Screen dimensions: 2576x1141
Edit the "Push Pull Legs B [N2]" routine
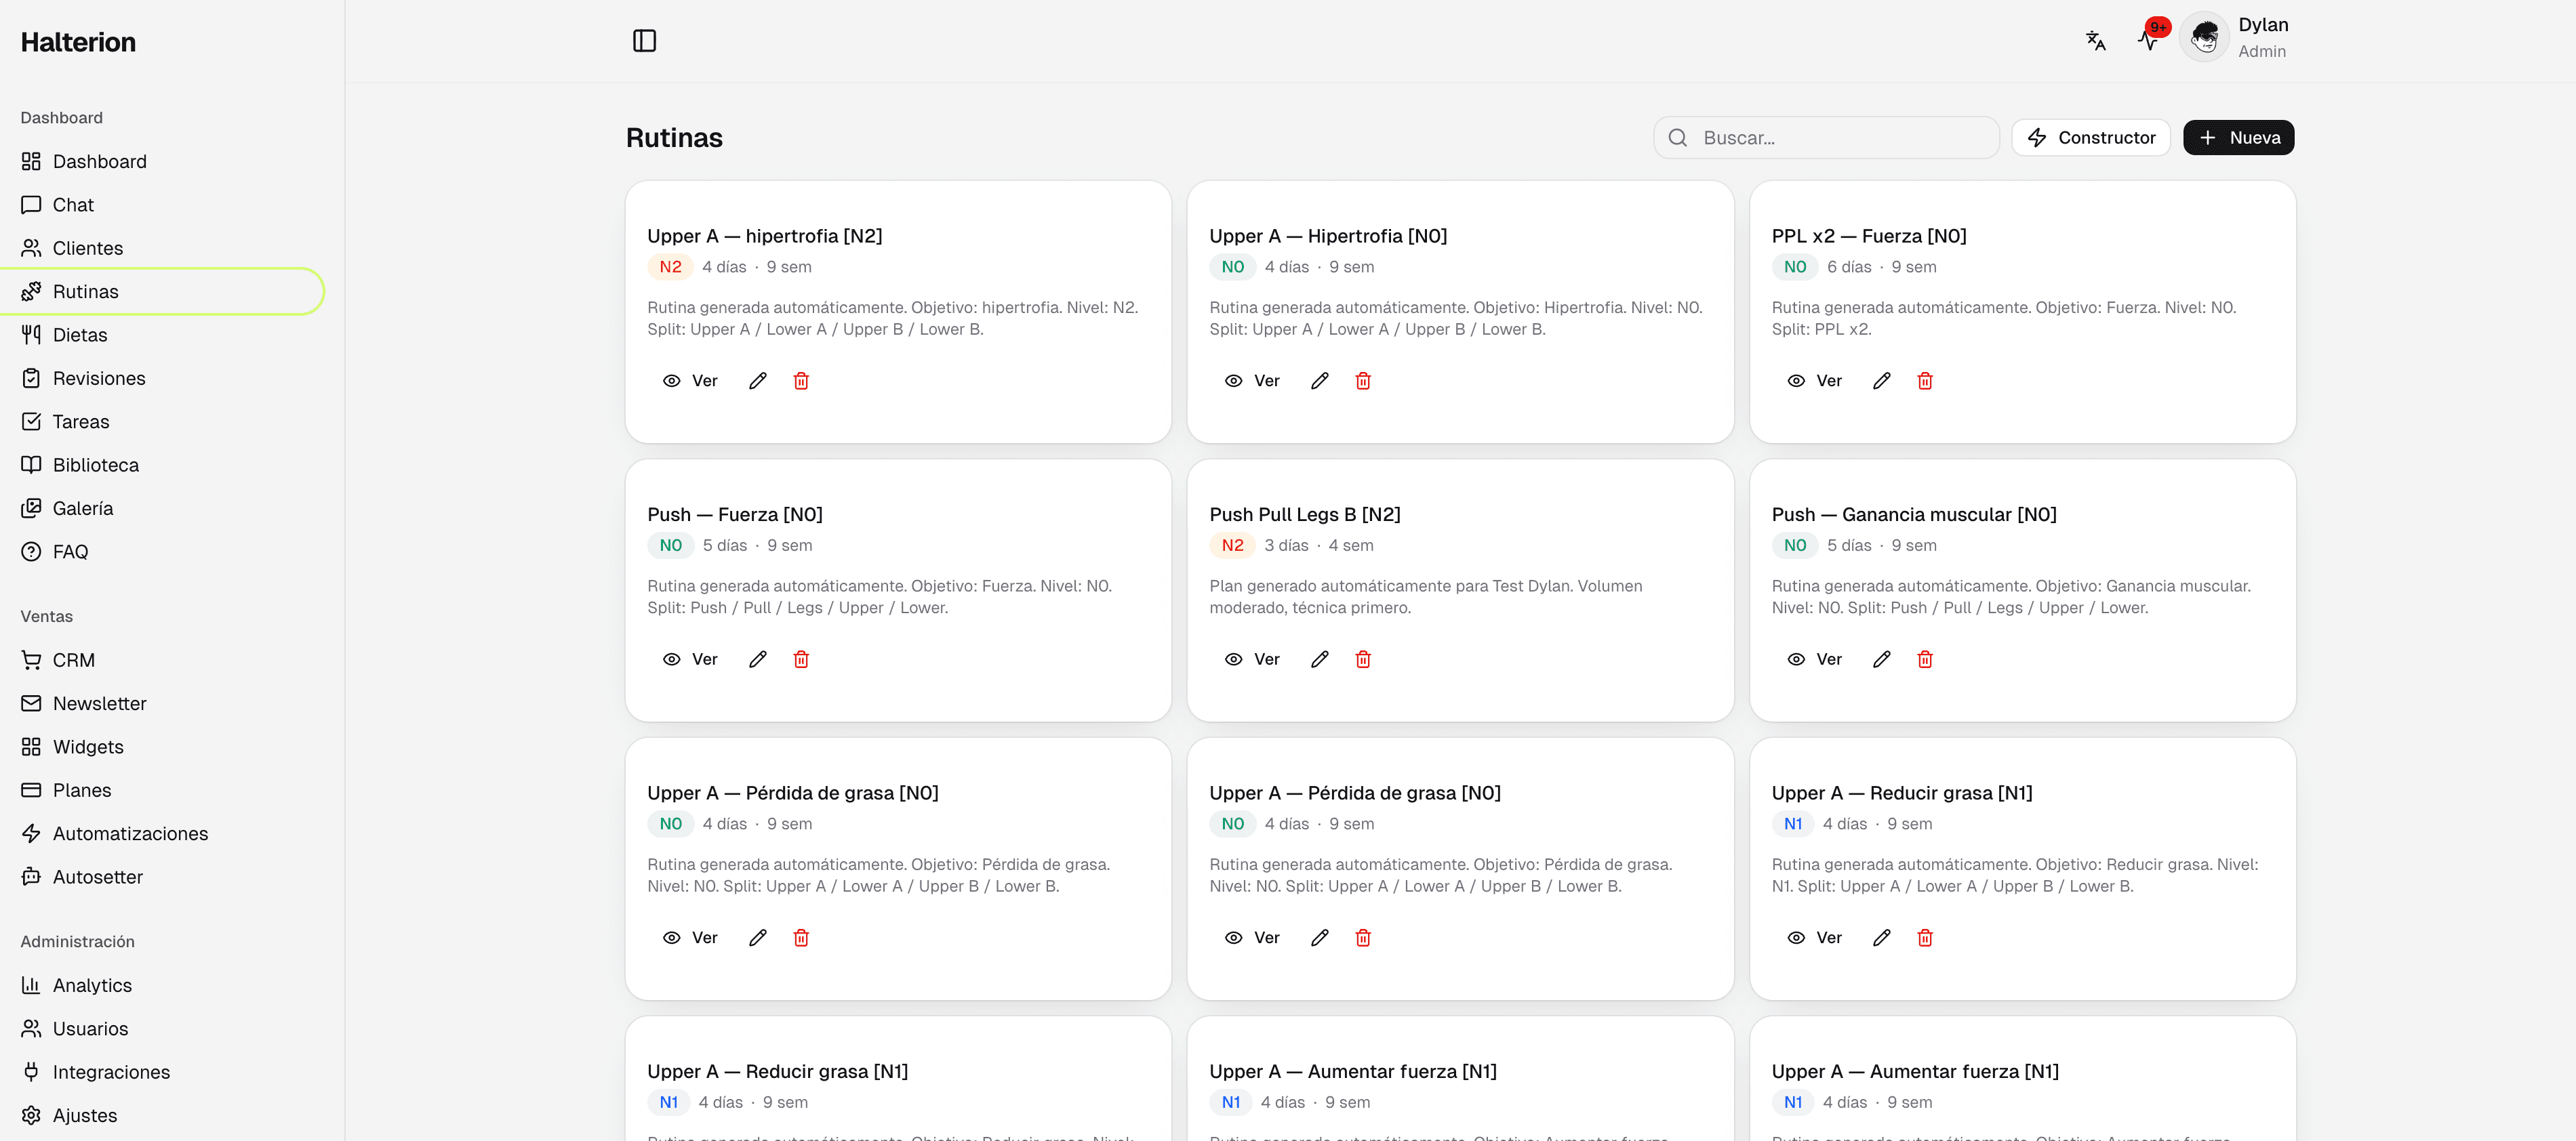point(1320,659)
